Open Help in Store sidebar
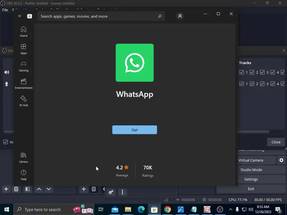Screen dimensions: 287x215 coord(24,175)
